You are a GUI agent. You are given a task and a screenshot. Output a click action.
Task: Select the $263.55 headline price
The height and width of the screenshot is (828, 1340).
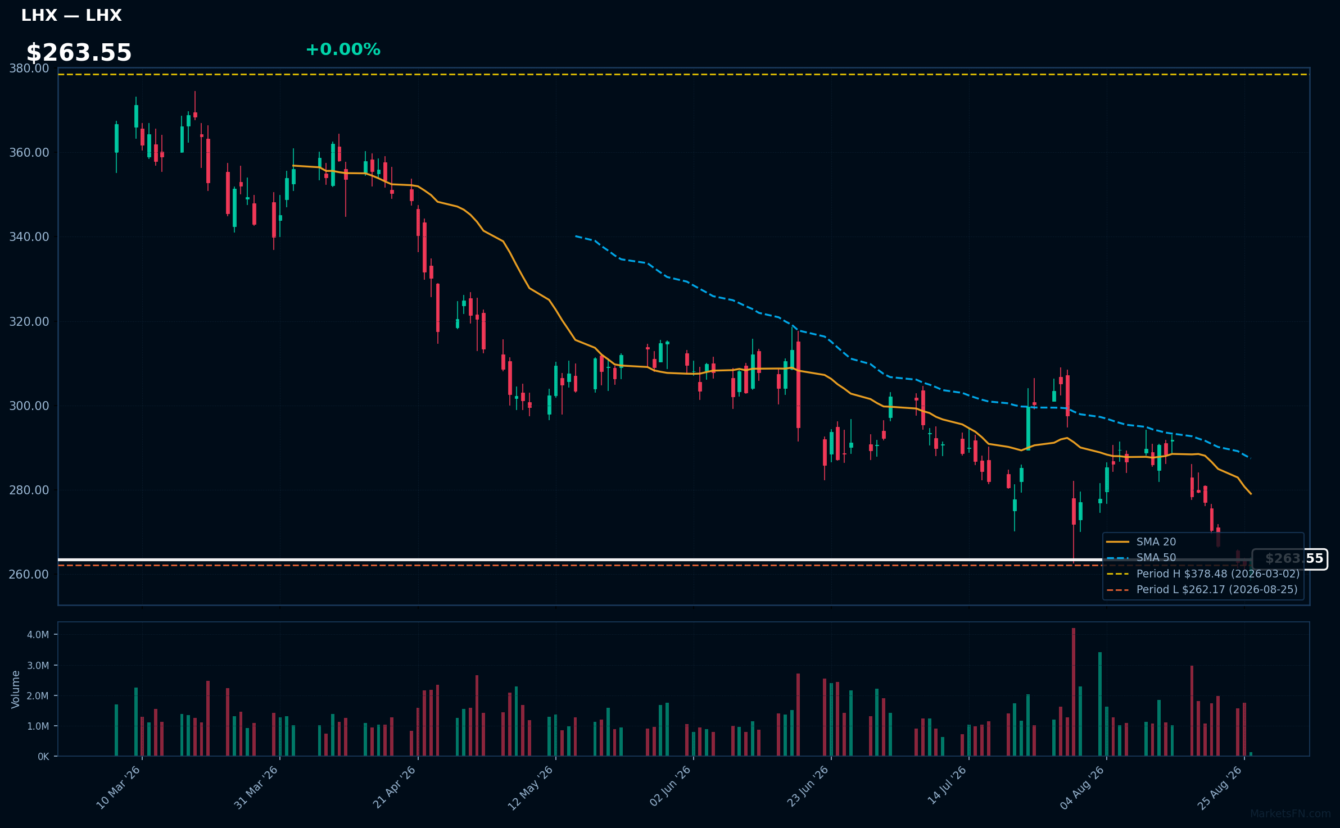pyautogui.click(x=79, y=53)
